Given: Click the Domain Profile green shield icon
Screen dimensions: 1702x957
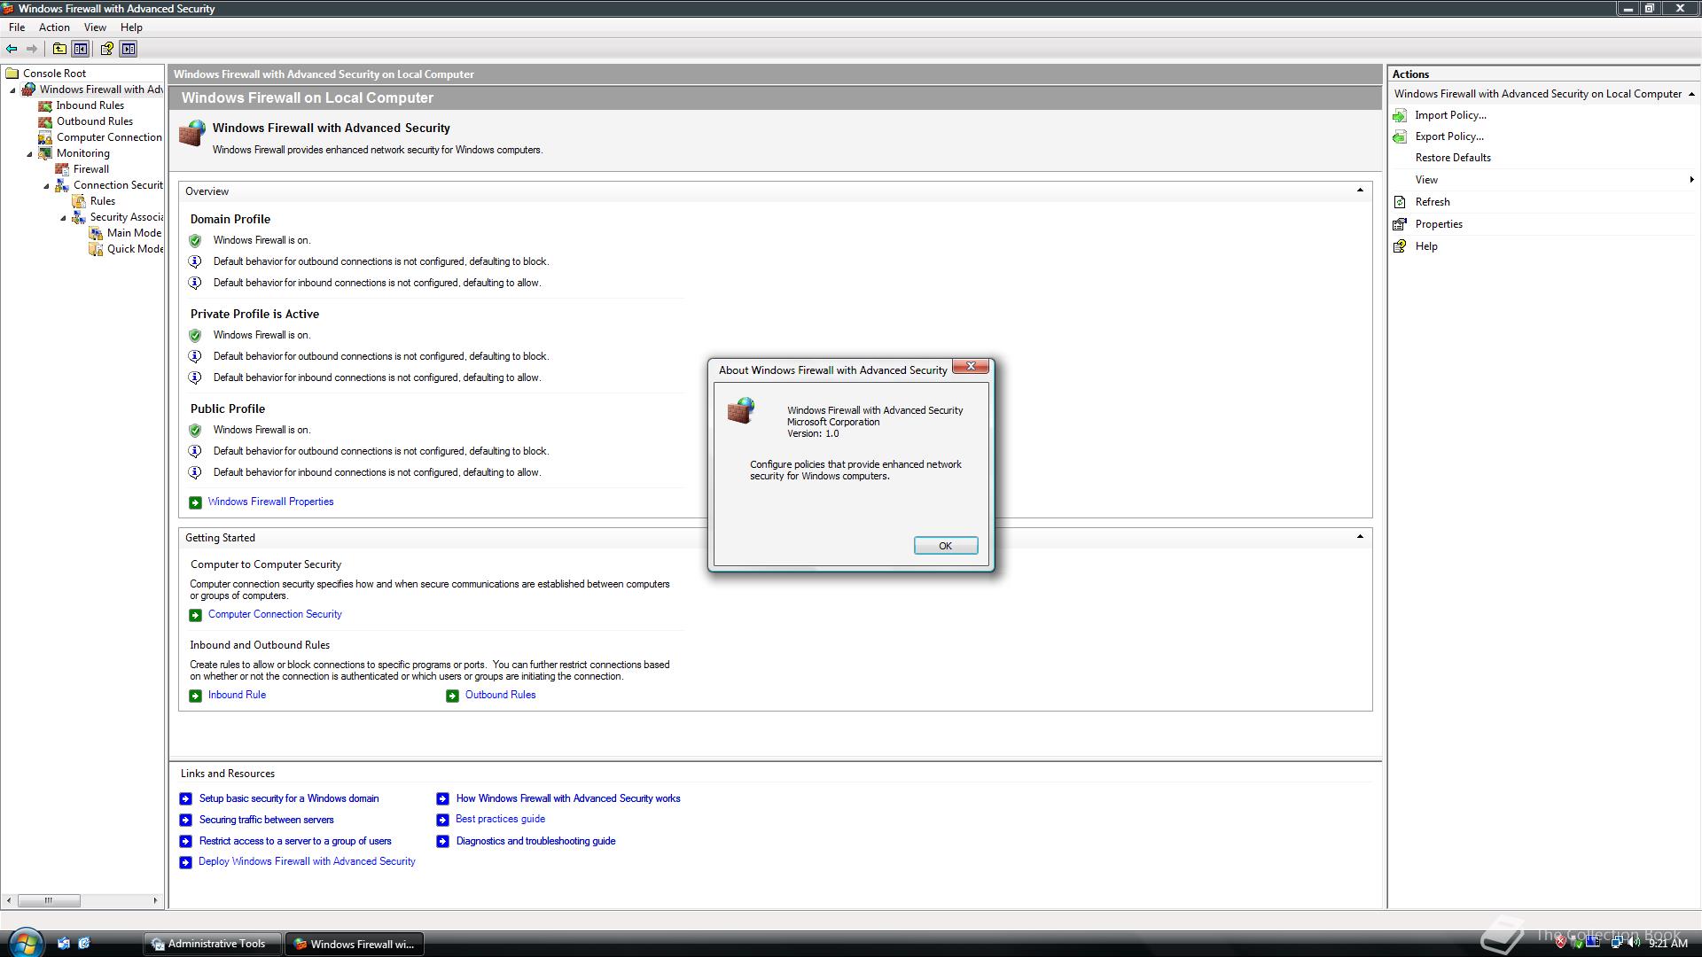Looking at the screenshot, I should click(x=195, y=240).
